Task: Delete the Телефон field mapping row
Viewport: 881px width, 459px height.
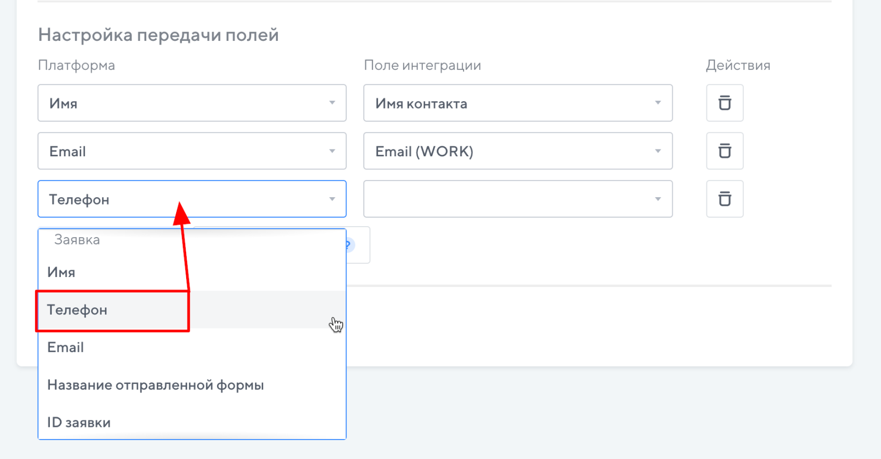Action: pos(725,199)
